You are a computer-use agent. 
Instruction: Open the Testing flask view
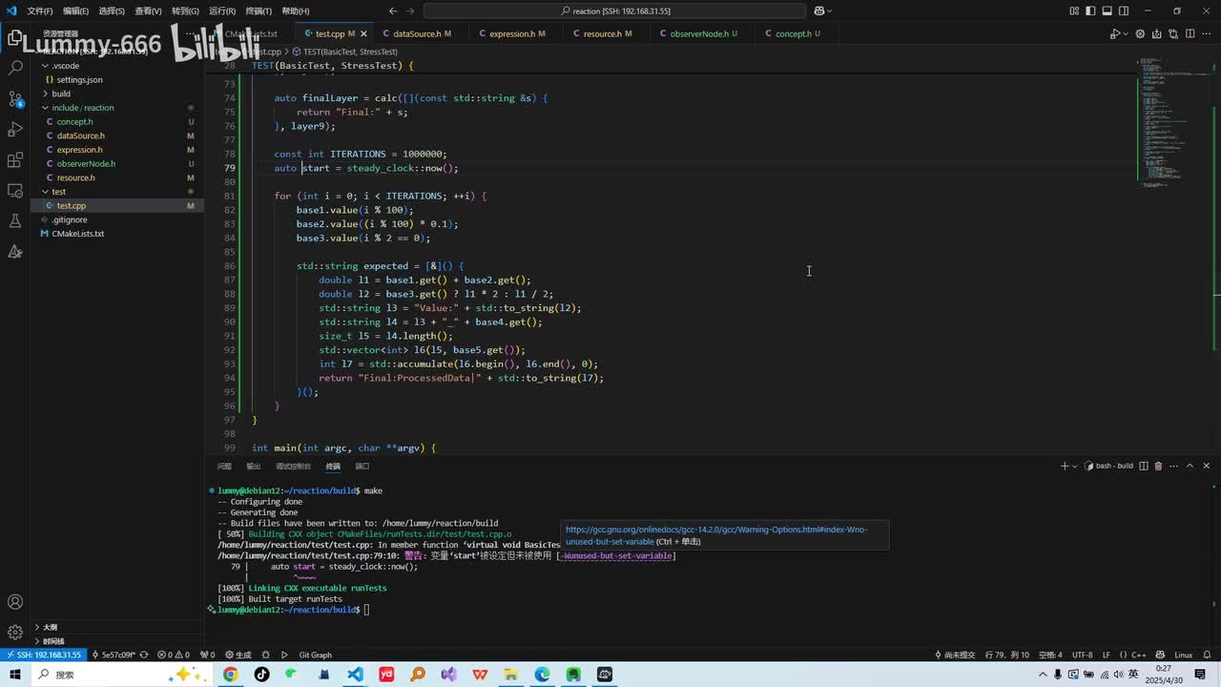[x=15, y=220]
